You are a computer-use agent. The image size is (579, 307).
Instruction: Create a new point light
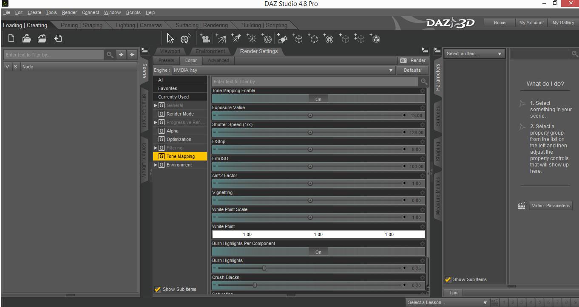pyautogui.click(x=251, y=39)
